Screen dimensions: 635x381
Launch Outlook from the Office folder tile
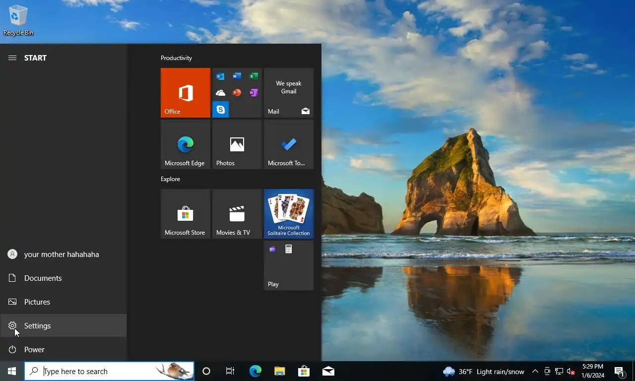pyautogui.click(x=220, y=76)
